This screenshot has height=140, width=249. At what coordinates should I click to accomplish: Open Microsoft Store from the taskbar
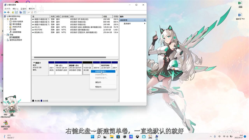click(x=118, y=137)
